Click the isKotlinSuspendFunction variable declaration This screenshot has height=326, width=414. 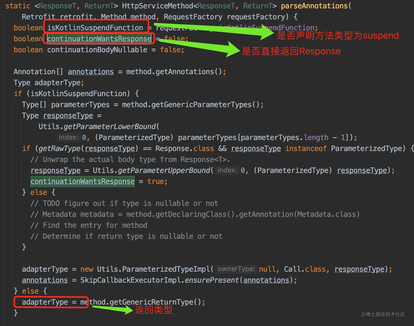click(x=95, y=28)
